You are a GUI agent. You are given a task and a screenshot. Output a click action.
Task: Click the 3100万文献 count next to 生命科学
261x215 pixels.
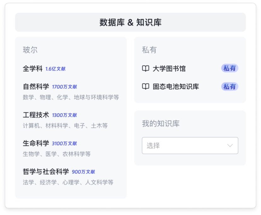(64, 144)
